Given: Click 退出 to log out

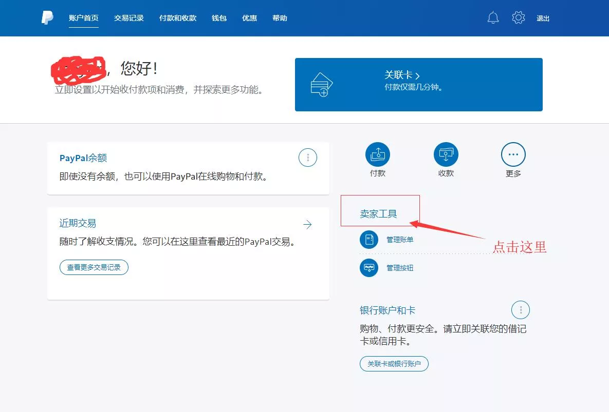Looking at the screenshot, I should [x=543, y=18].
